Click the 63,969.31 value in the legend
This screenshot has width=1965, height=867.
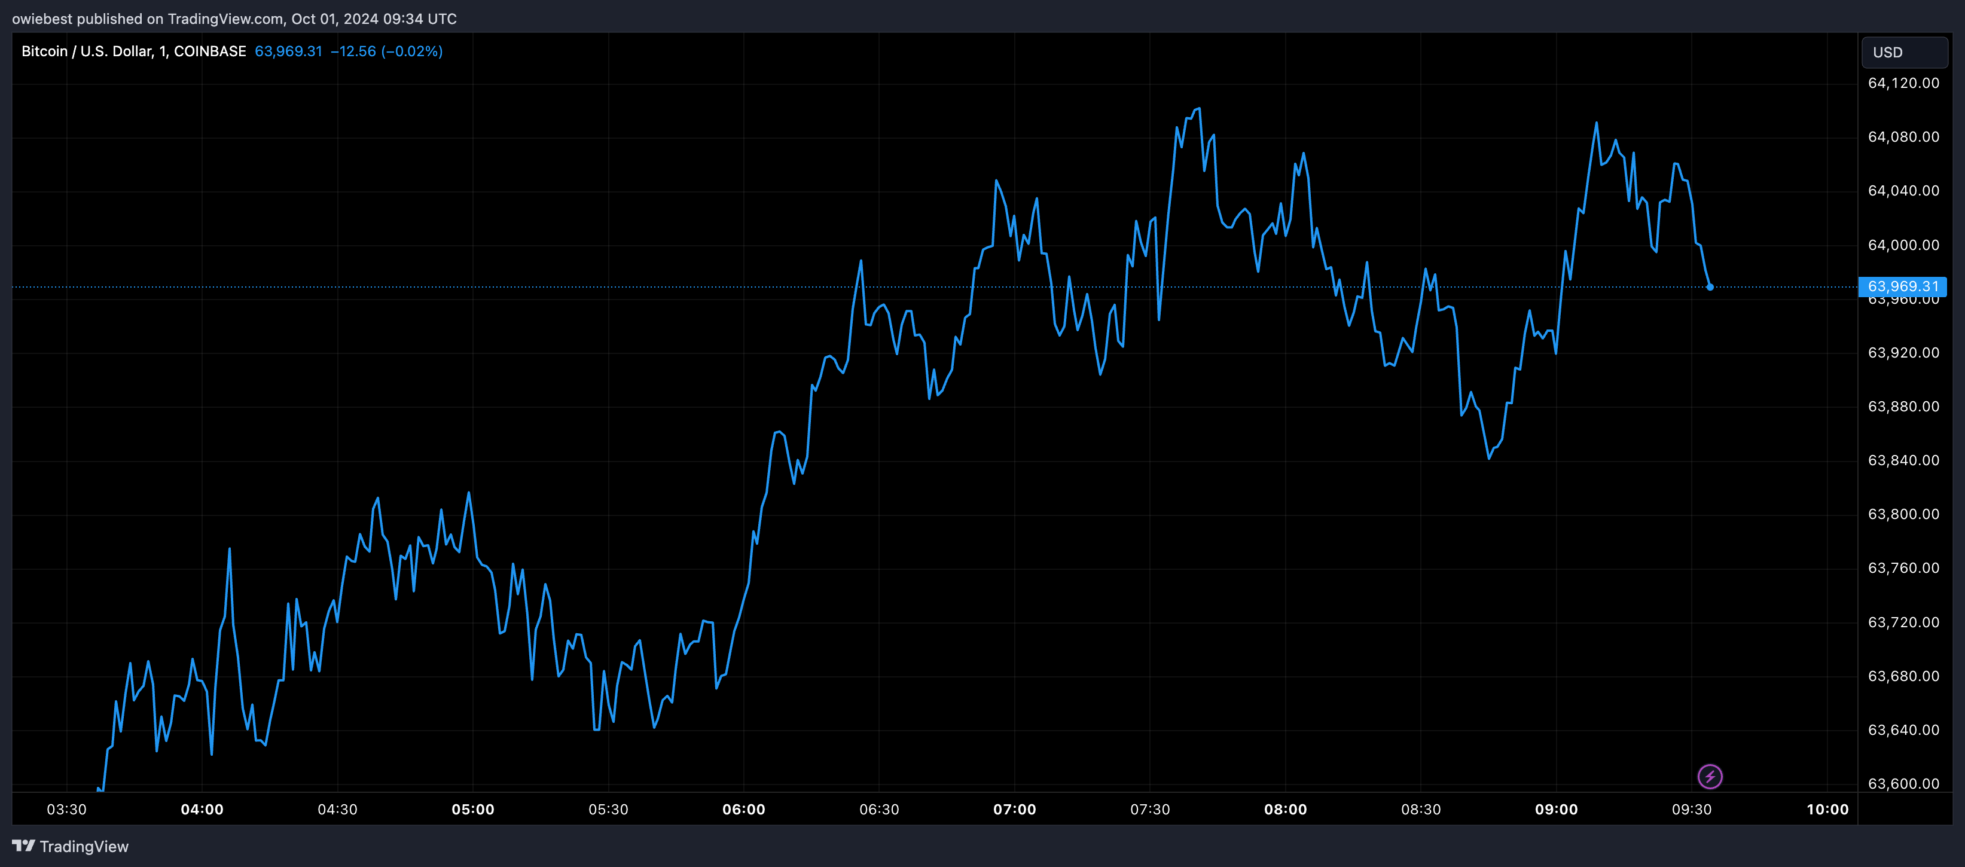288,51
